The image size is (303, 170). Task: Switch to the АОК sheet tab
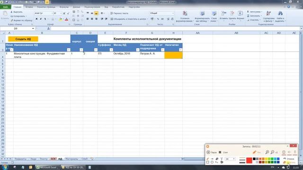pos(53,159)
